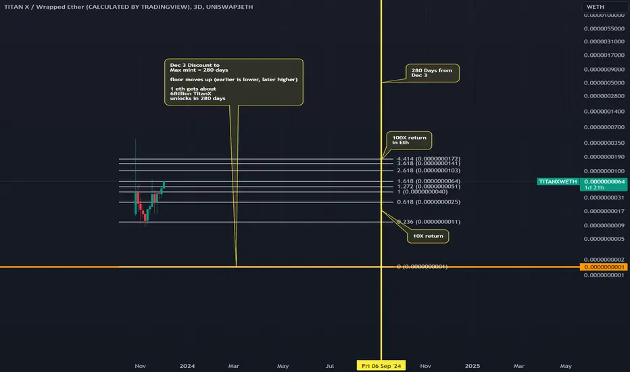Image resolution: width=630 pixels, height=372 pixels.
Task: Click the vertical yellow date line
Action: pyautogui.click(x=381, y=180)
